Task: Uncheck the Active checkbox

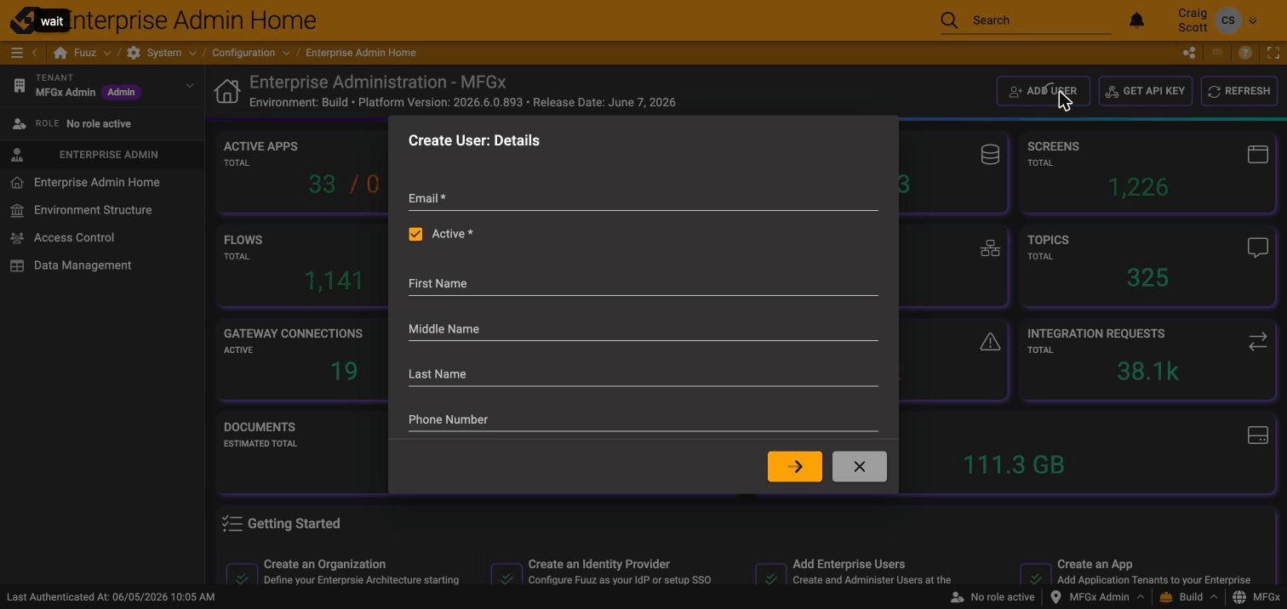Action: pyautogui.click(x=415, y=234)
